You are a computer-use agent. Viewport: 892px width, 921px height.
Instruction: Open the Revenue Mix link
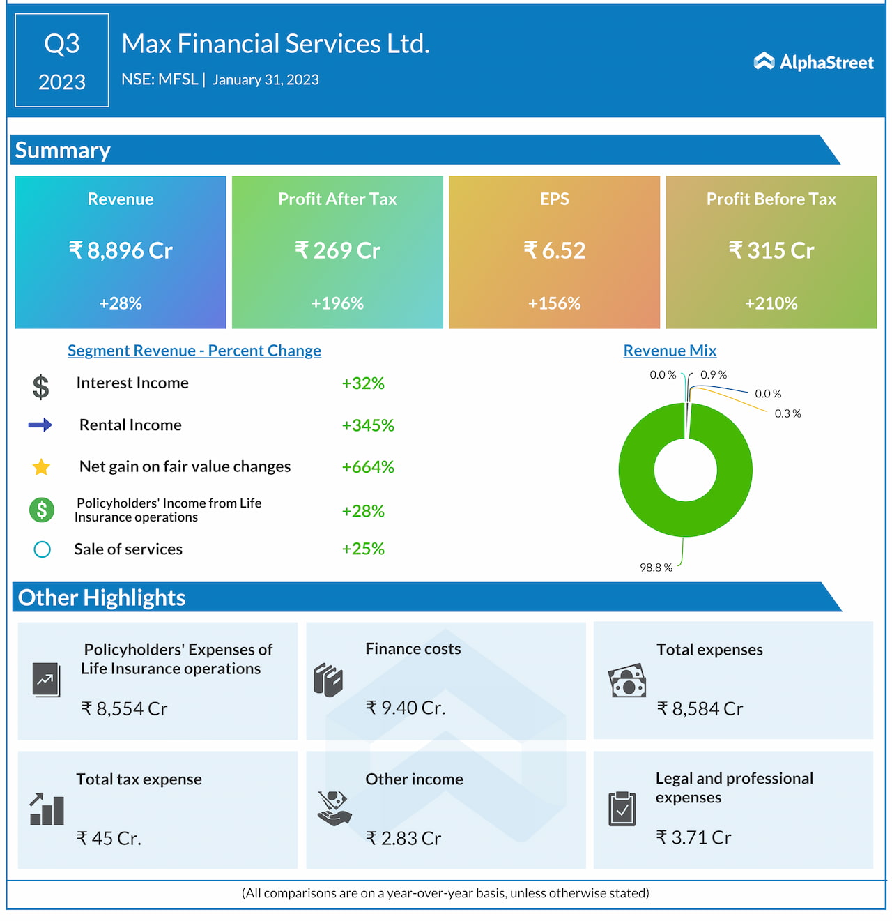point(670,351)
